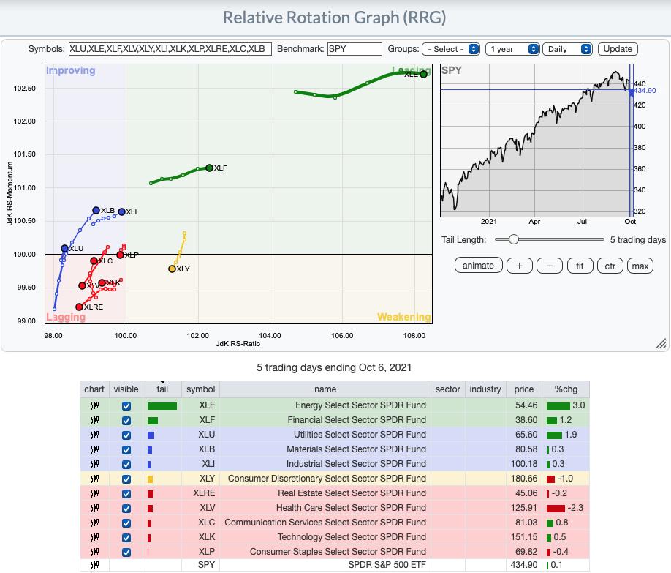Zoom in with the plus button
Viewport: 671px width, 573px height.
tap(519, 266)
